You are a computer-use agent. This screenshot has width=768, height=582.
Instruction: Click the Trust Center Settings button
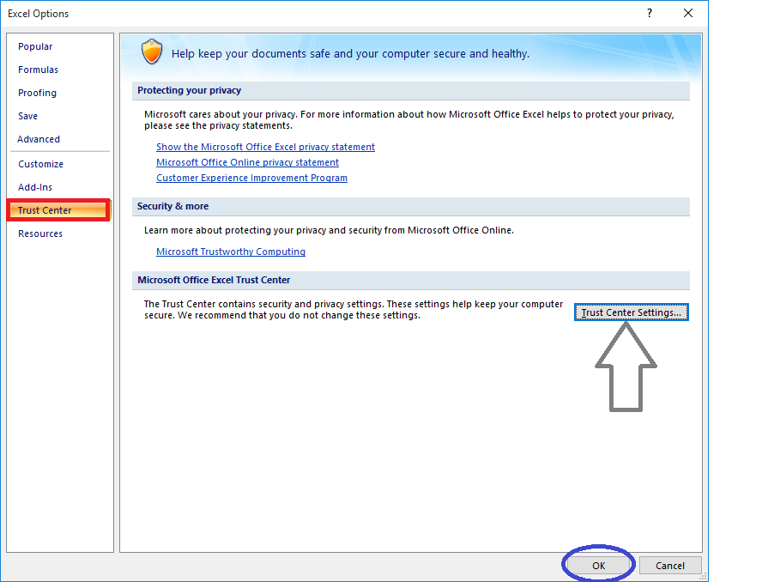(x=632, y=312)
